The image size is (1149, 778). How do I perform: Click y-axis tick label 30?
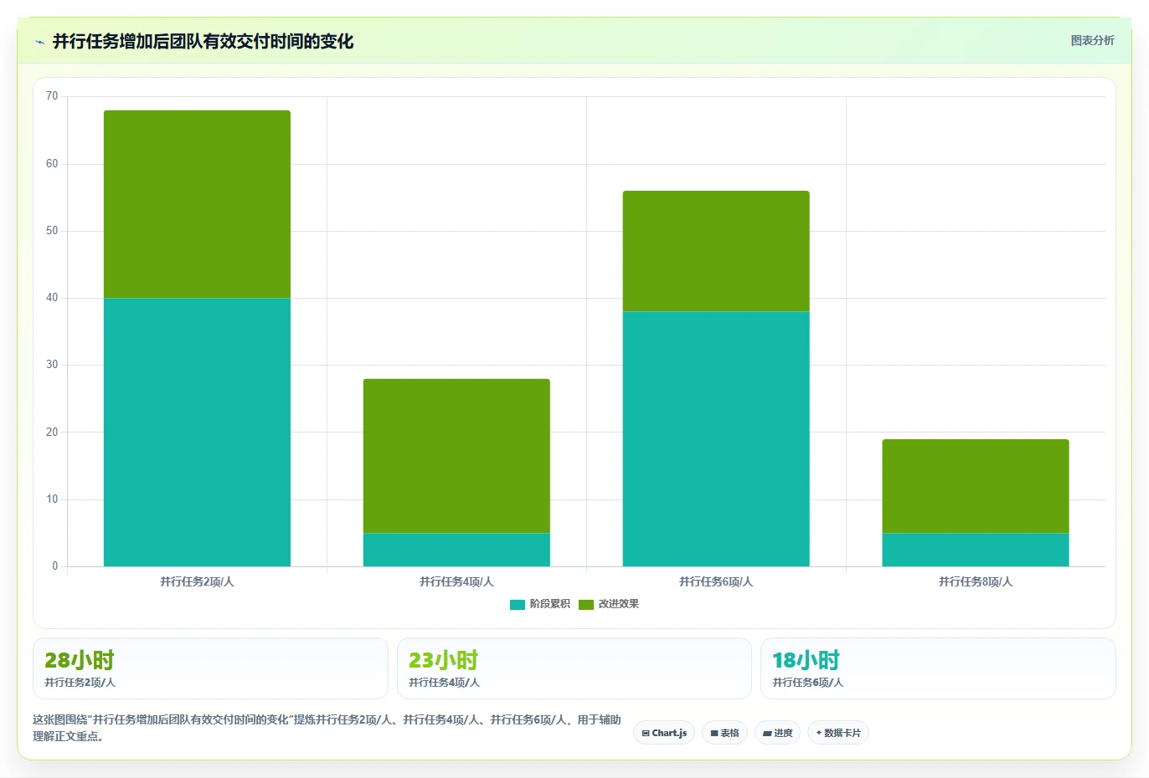52,365
